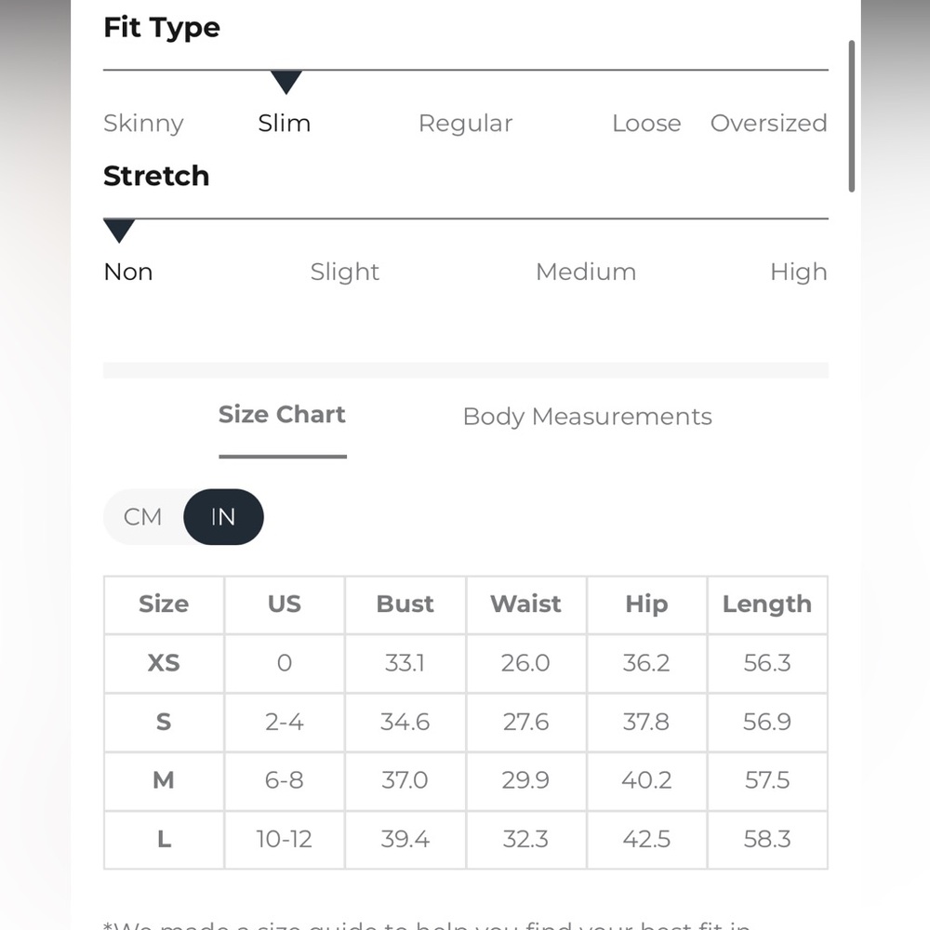The width and height of the screenshot is (930, 930).
Task: Click the Slight stretch label
Action: pos(345,272)
